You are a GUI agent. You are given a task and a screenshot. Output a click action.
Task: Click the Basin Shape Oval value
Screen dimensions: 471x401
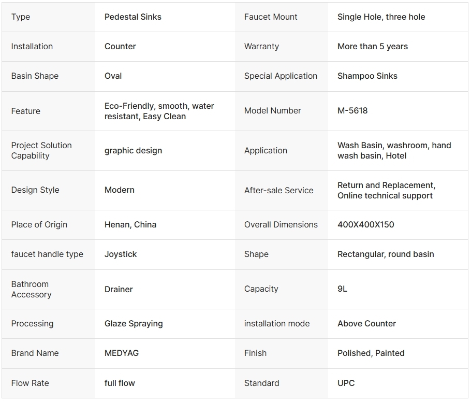click(x=113, y=76)
